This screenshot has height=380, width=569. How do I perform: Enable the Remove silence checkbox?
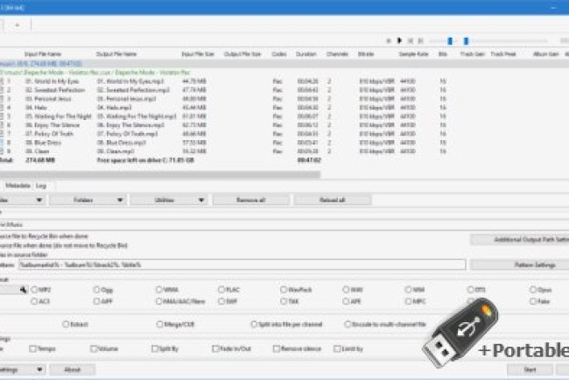tap(278, 348)
